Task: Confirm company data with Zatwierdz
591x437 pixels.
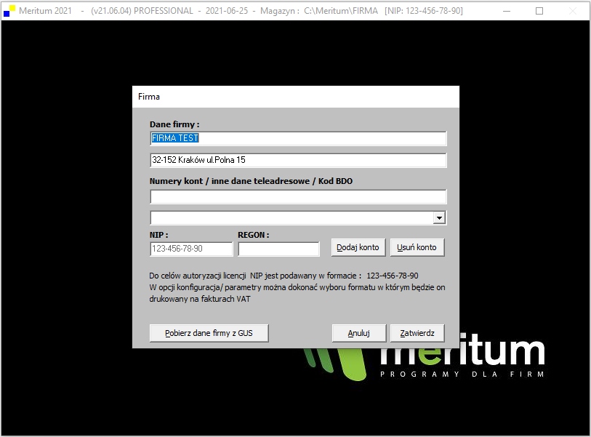Action: [417, 333]
